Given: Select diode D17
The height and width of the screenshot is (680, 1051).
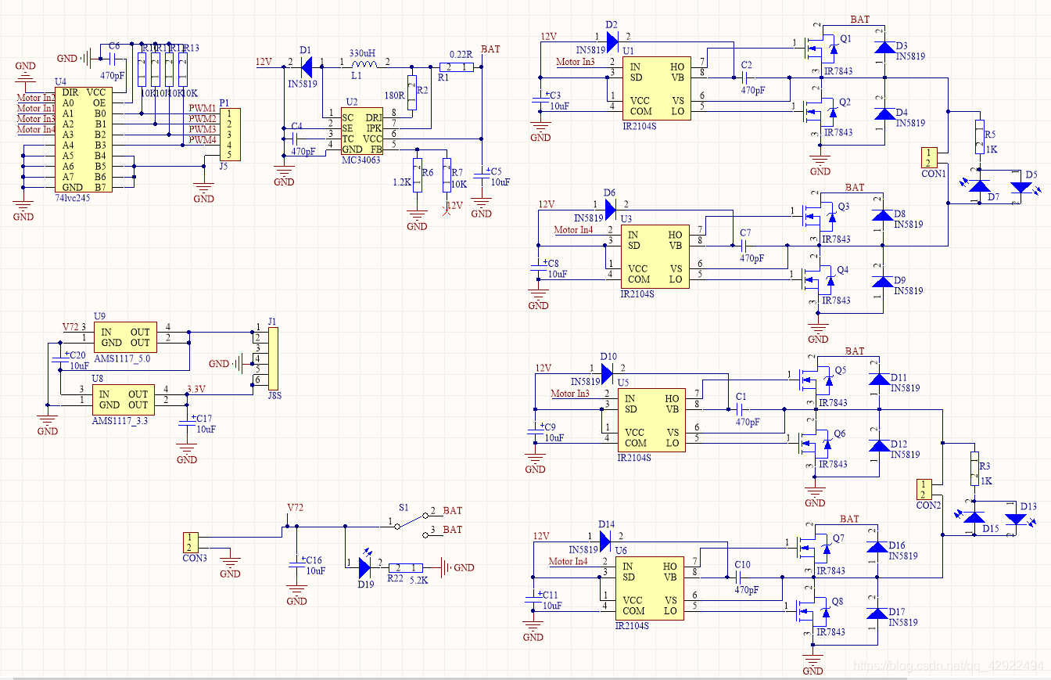Looking at the screenshot, I should coord(876,613).
